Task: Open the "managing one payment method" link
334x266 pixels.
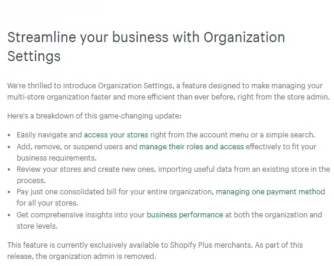Action: (x=270, y=192)
